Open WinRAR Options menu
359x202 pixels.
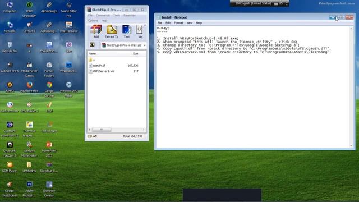tap(93, 20)
